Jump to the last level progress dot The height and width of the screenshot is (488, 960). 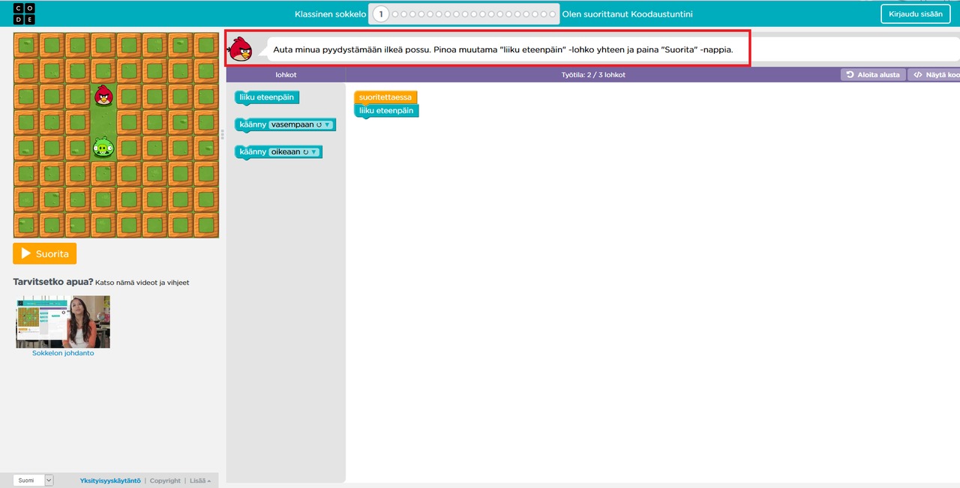553,13
